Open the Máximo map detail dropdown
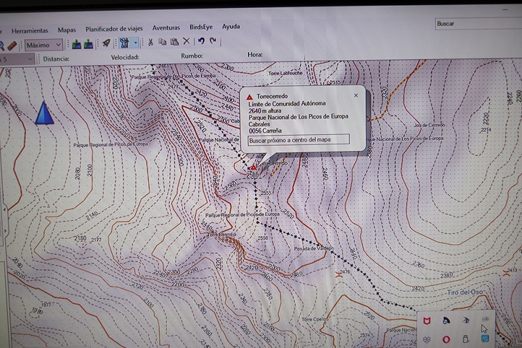 44,45
